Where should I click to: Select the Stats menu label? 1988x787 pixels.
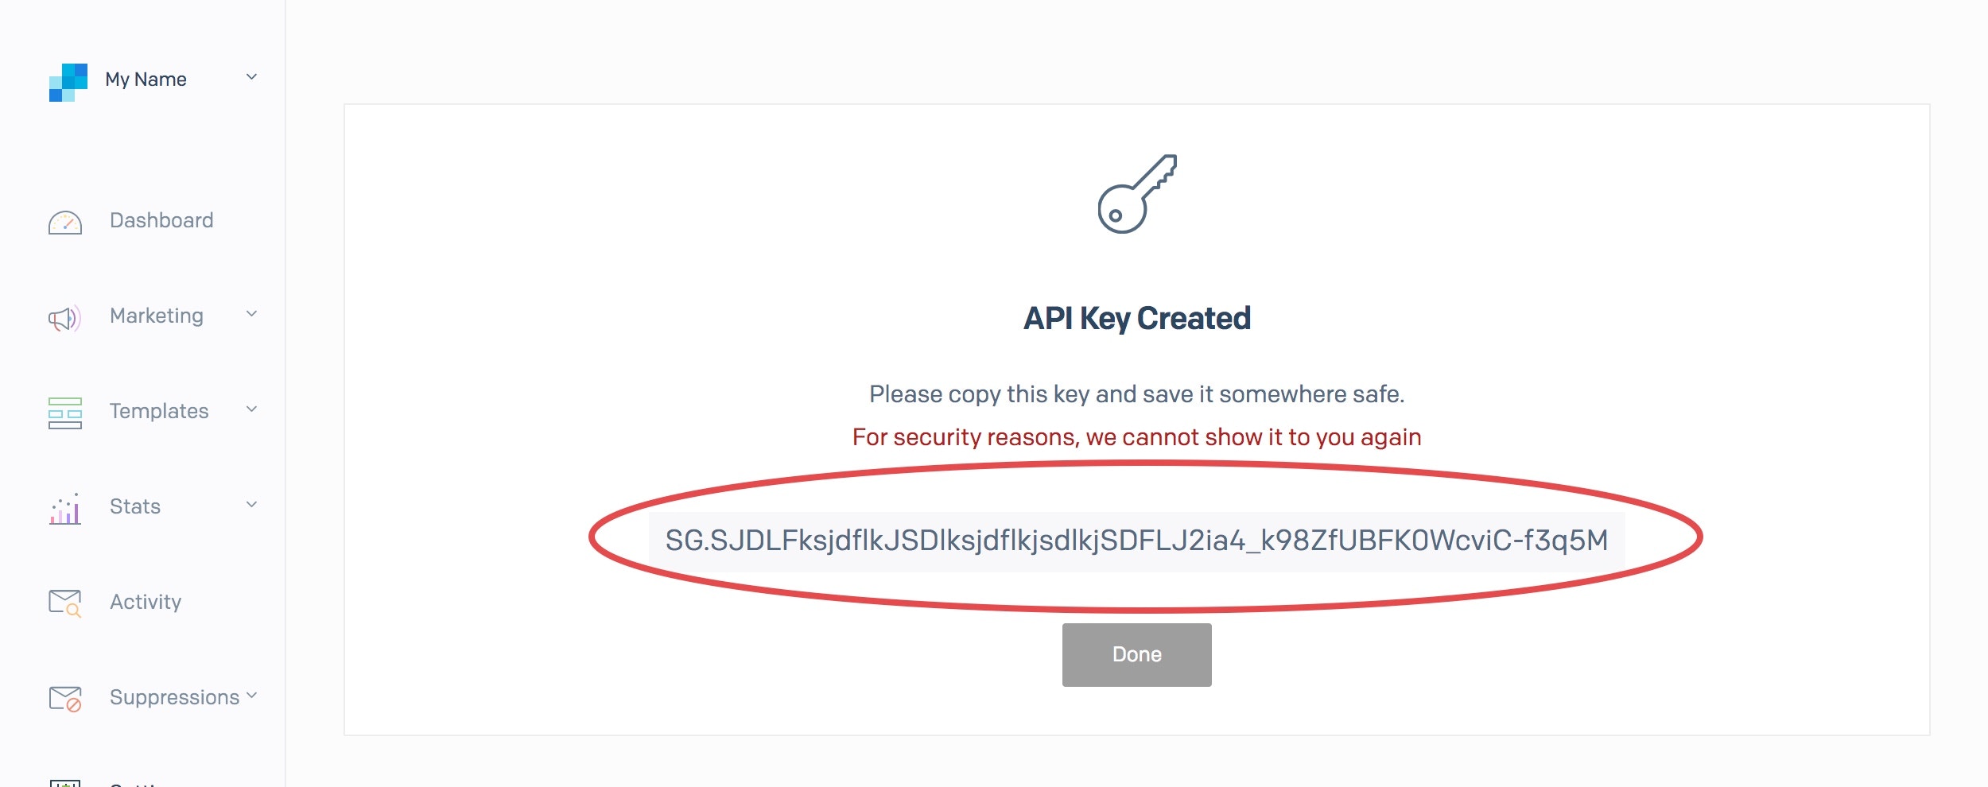click(135, 506)
